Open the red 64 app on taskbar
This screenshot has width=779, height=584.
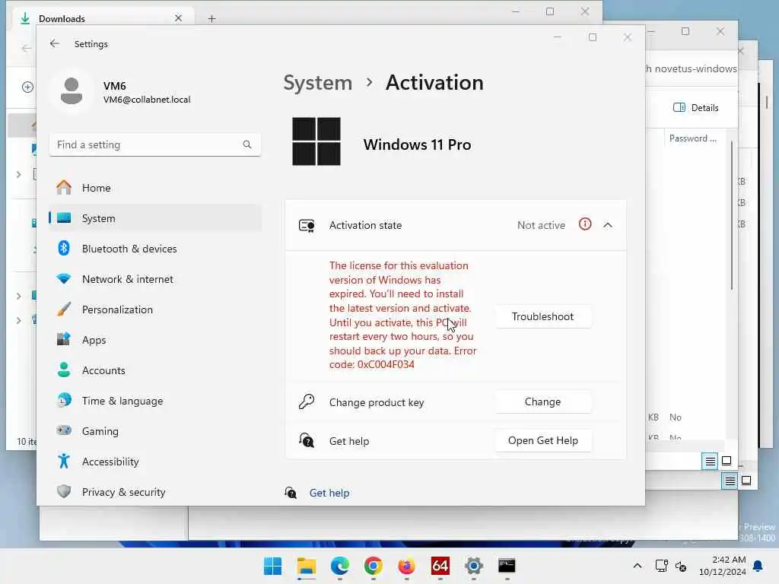pyautogui.click(x=440, y=566)
